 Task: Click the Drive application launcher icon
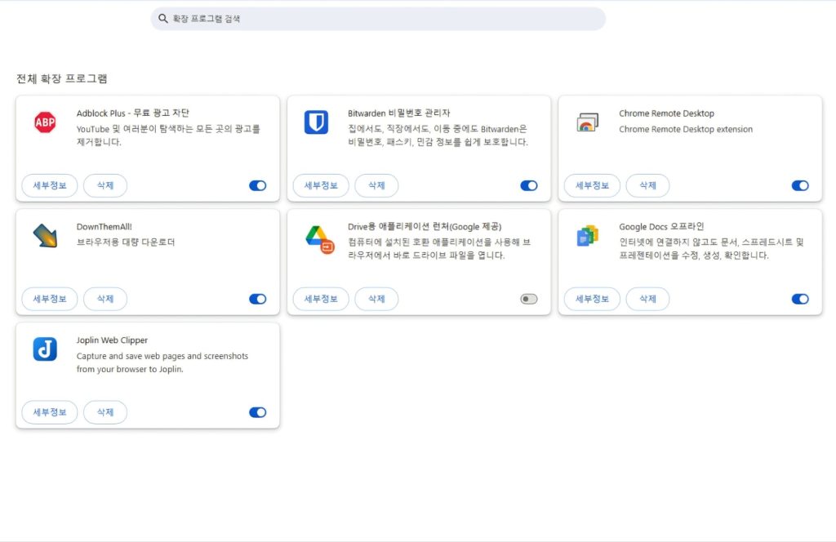pos(320,239)
